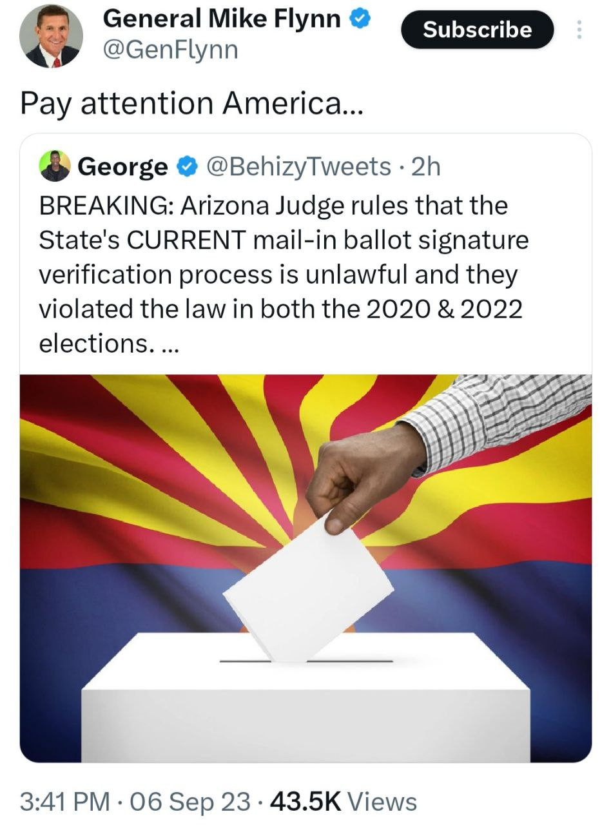Image resolution: width=611 pixels, height=825 pixels.
Task: Open the three-dot more options menu
Action: click(x=579, y=30)
